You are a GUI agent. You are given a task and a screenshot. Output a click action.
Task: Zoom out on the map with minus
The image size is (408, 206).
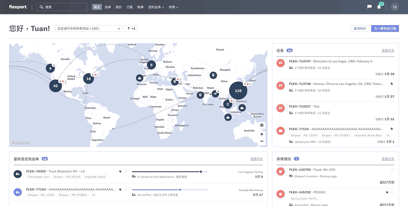point(262,141)
